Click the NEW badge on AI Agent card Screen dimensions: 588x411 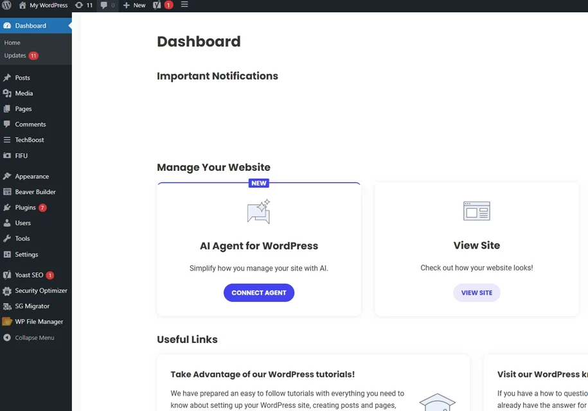(259, 183)
